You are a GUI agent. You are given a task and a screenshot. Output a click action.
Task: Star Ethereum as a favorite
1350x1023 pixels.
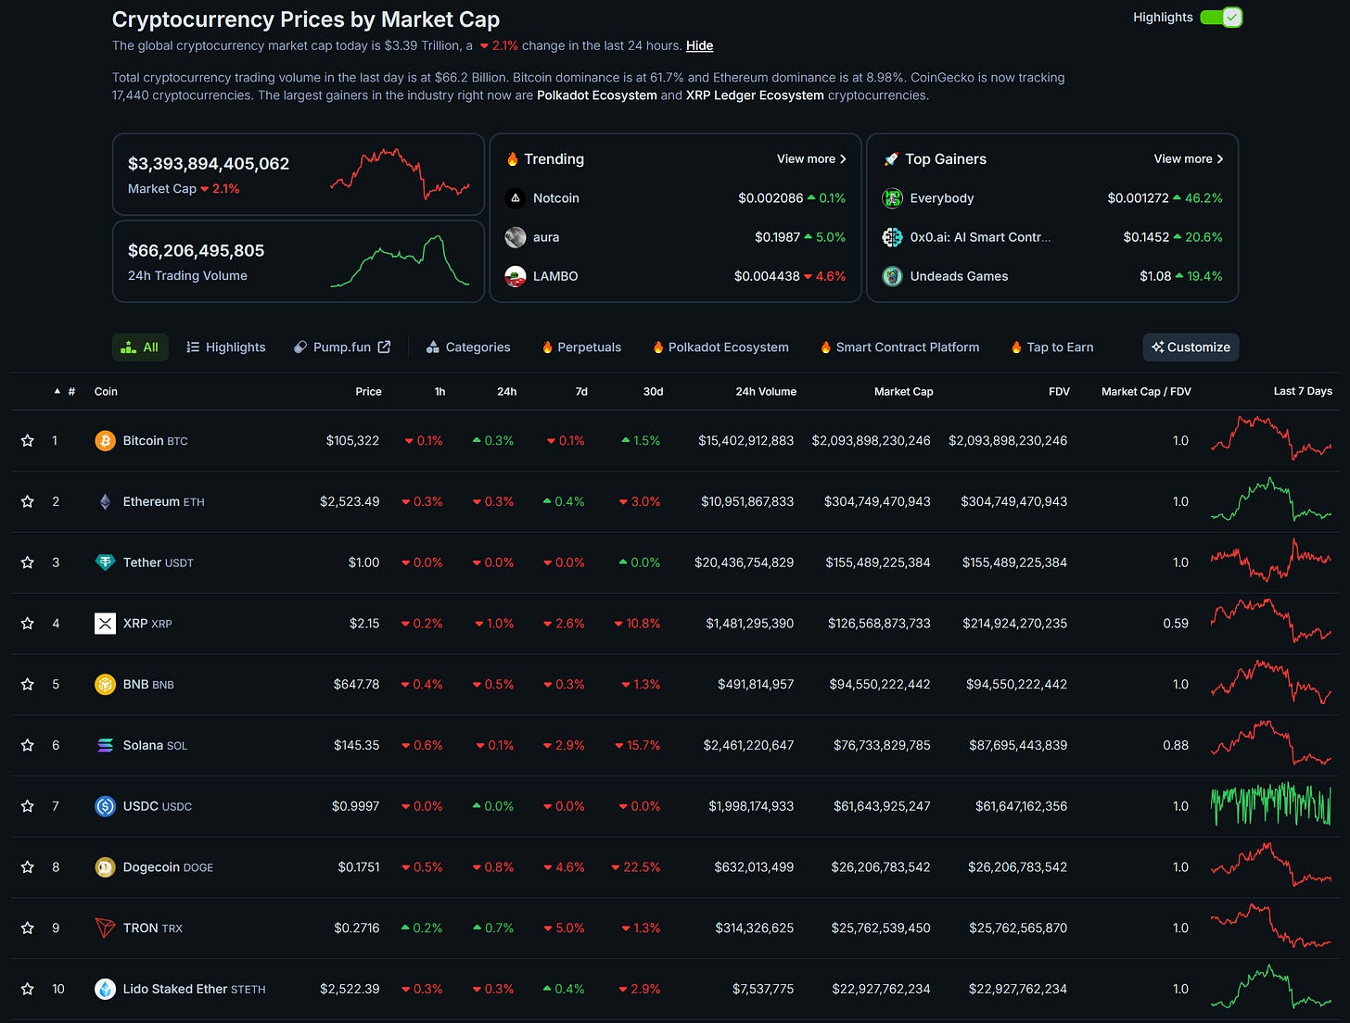coord(28,501)
